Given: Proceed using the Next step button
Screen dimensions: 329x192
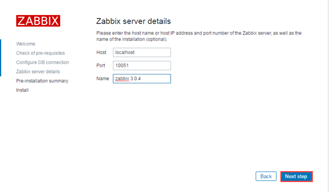Looking at the screenshot, I should 296,176.
